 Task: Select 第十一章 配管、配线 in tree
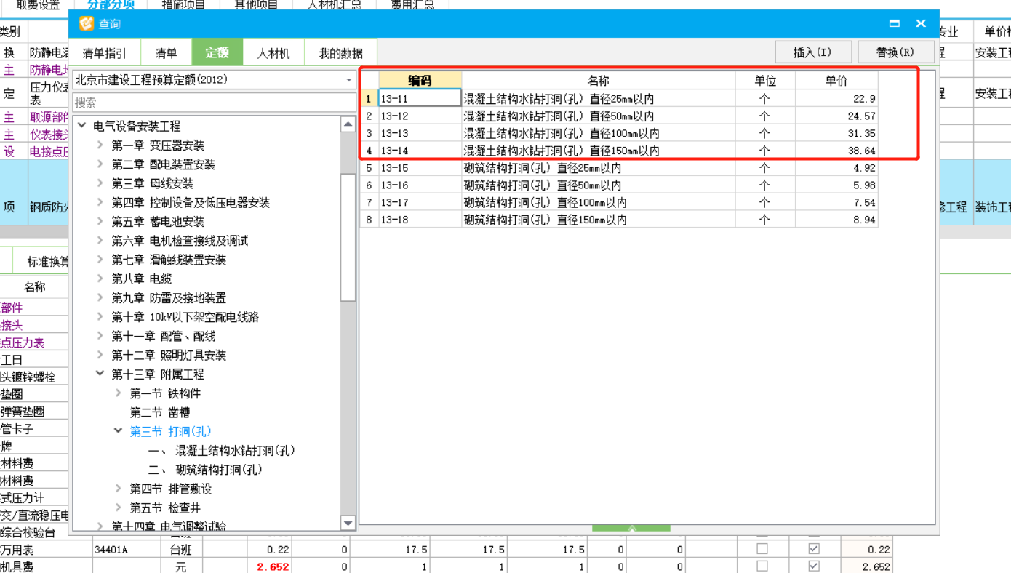164,336
